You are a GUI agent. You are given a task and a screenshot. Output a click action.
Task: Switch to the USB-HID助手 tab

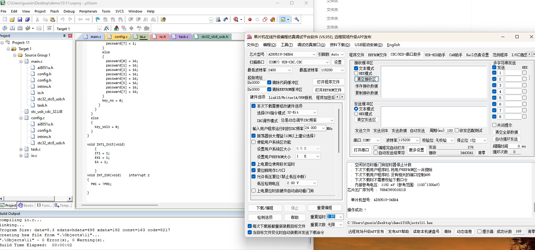435,55
